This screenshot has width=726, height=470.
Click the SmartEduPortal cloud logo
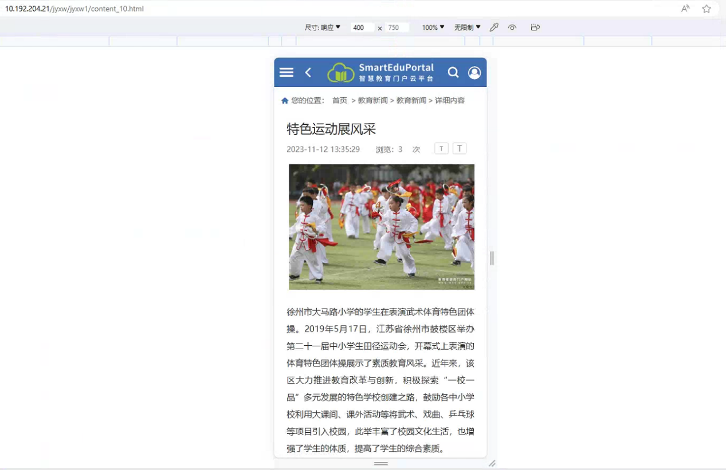click(x=341, y=73)
